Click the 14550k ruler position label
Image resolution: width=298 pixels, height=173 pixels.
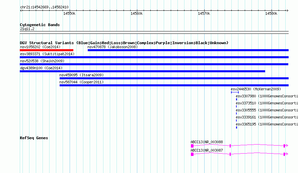[x=69, y=13]
